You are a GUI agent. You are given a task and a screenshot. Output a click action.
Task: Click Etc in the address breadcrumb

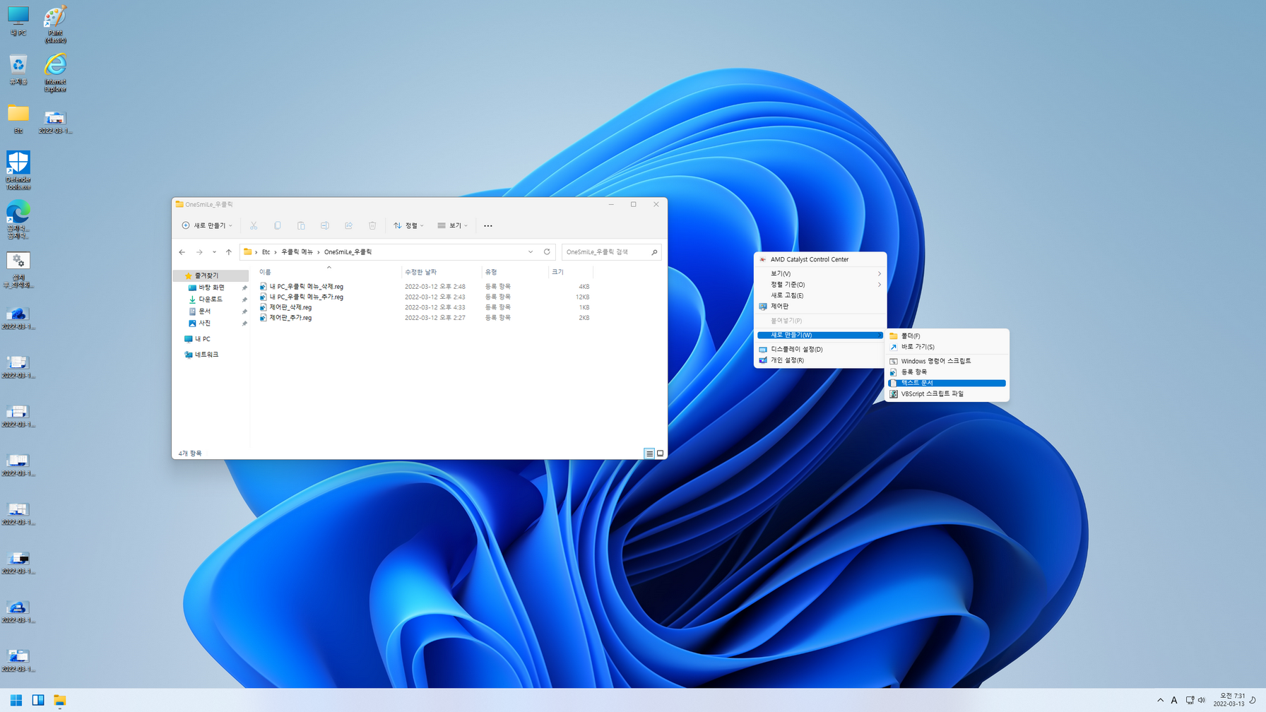click(x=266, y=252)
